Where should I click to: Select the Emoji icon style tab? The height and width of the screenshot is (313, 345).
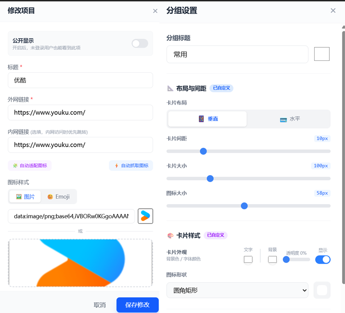pos(58,196)
